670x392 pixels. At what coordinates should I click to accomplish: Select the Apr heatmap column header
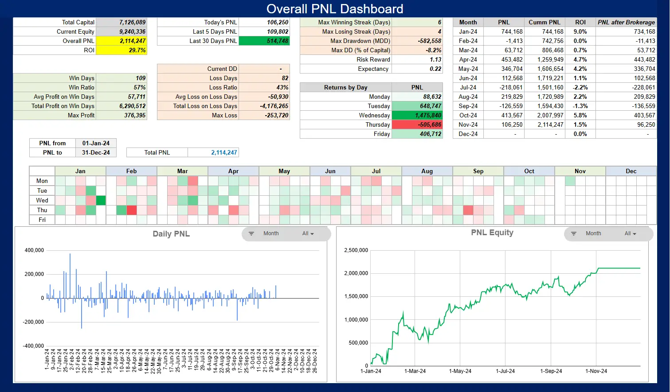coord(233,171)
